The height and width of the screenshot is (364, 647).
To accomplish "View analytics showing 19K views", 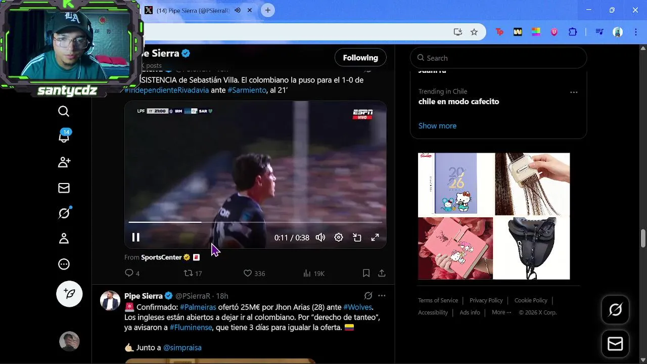I will point(313,273).
